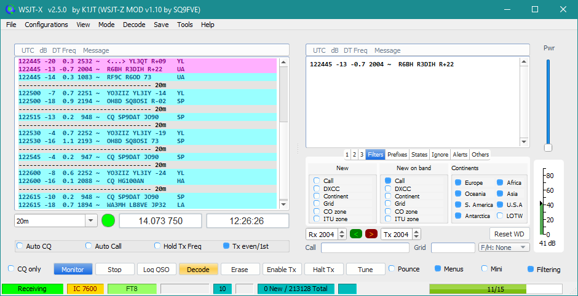The image size is (578, 296).
Task: Open the 20m band dropdown
Action: [90, 221]
